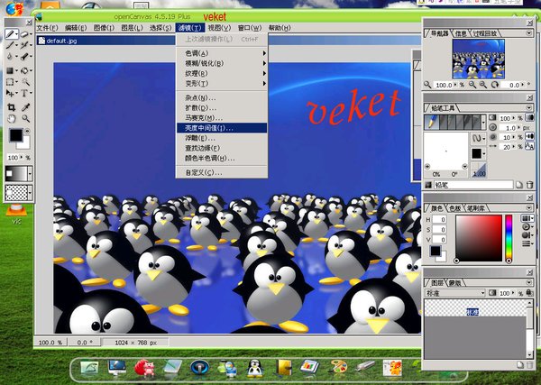The height and width of the screenshot is (385, 541).
Task: Open computer monitor icon in dock
Action: 116,367
